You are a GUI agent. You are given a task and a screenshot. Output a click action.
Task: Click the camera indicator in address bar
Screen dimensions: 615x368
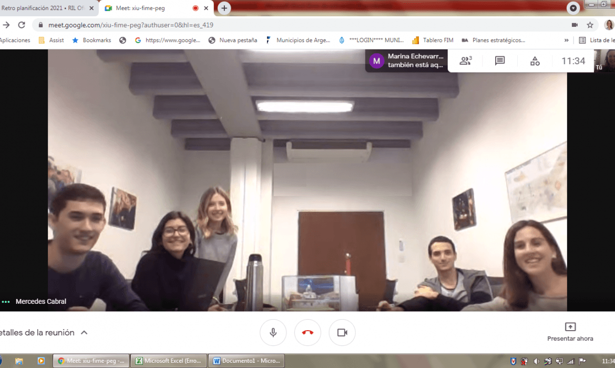575,25
